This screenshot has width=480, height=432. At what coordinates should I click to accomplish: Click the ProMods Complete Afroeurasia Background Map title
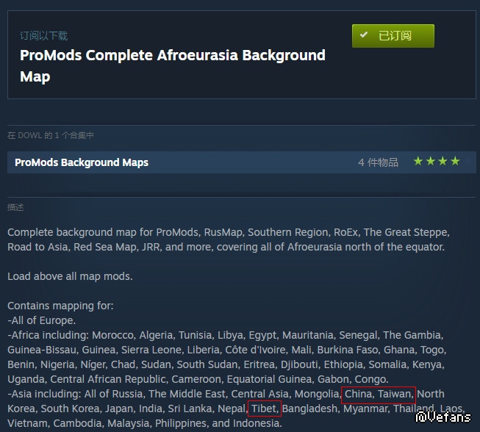(x=173, y=66)
